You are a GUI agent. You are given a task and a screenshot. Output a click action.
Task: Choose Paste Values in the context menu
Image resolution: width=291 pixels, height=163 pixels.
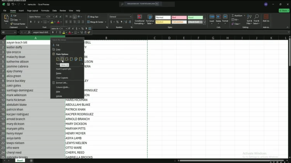click(x=62, y=59)
